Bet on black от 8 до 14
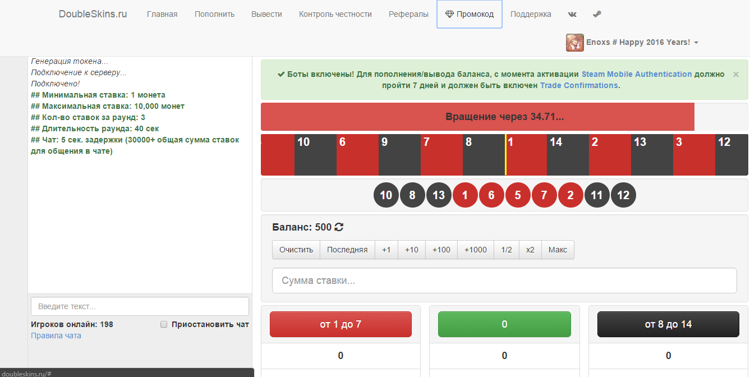This screenshot has width=750, height=377. coord(668,324)
